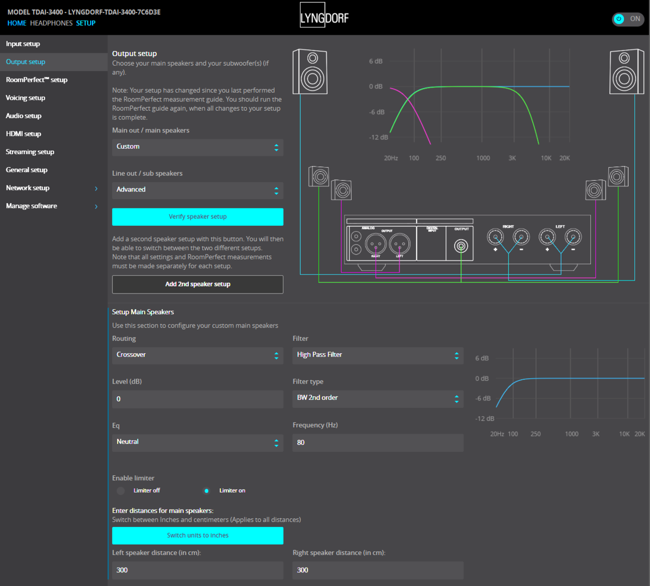Select Output setup in the sidebar
650x586 pixels.
tap(54, 62)
